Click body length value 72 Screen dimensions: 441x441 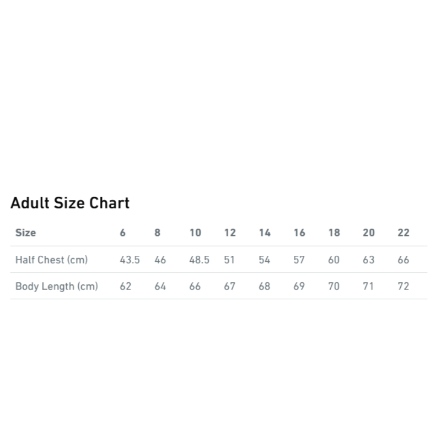(404, 286)
